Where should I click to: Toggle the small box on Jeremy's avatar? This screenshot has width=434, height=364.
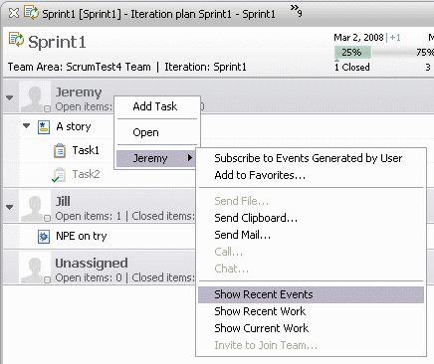click(47, 108)
